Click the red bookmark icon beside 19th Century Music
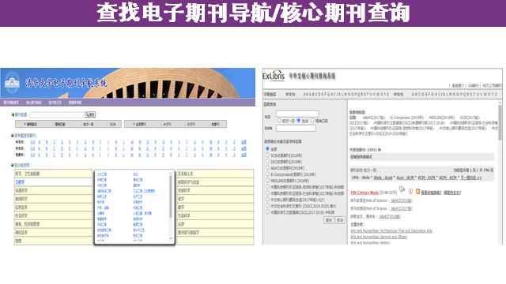 [x=402, y=189]
